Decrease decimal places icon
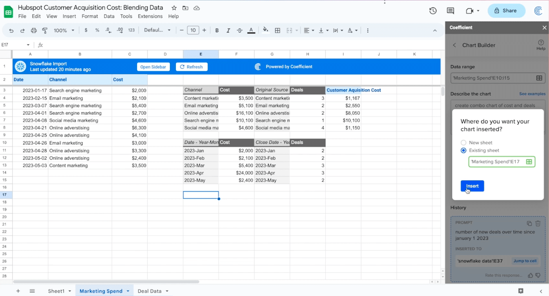The width and height of the screenshot is (549, 296). [109, 30]
